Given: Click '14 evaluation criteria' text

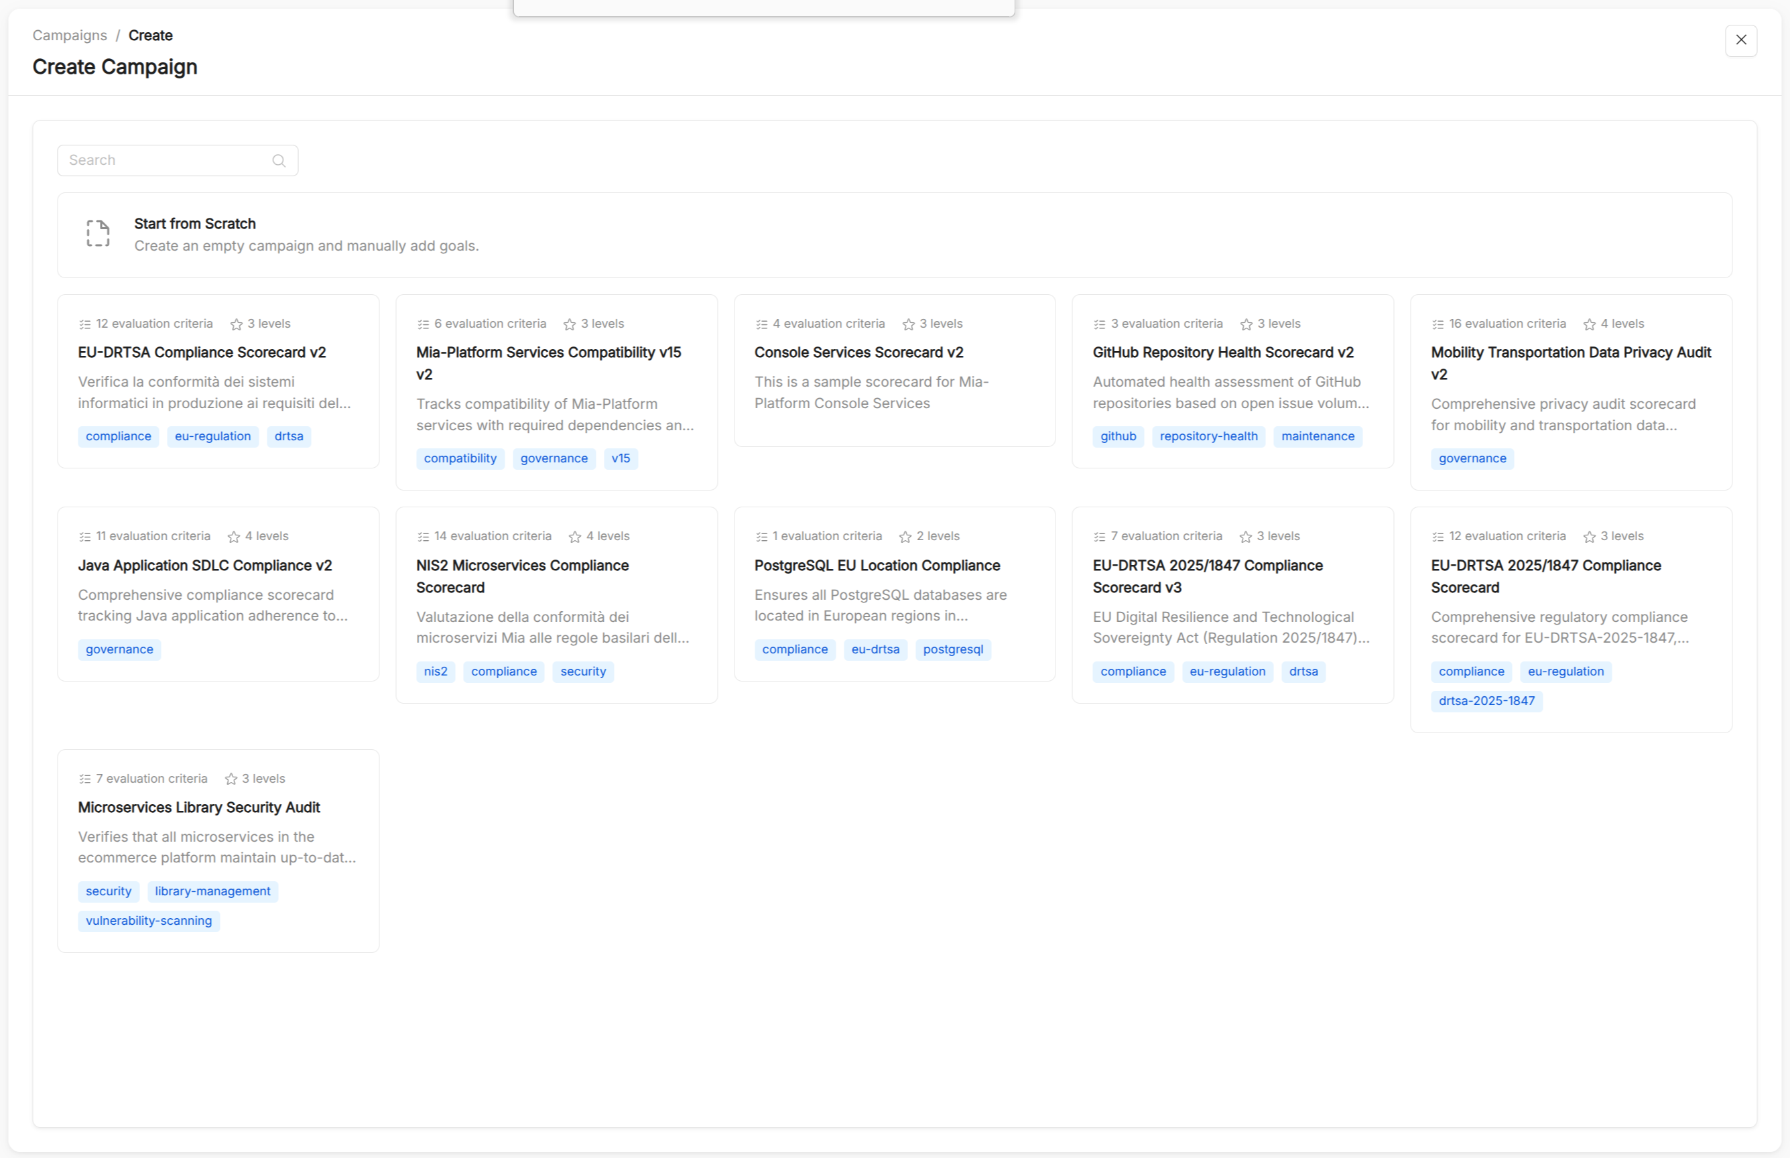Looking at the screenshot, I should (x=493, y=537).
